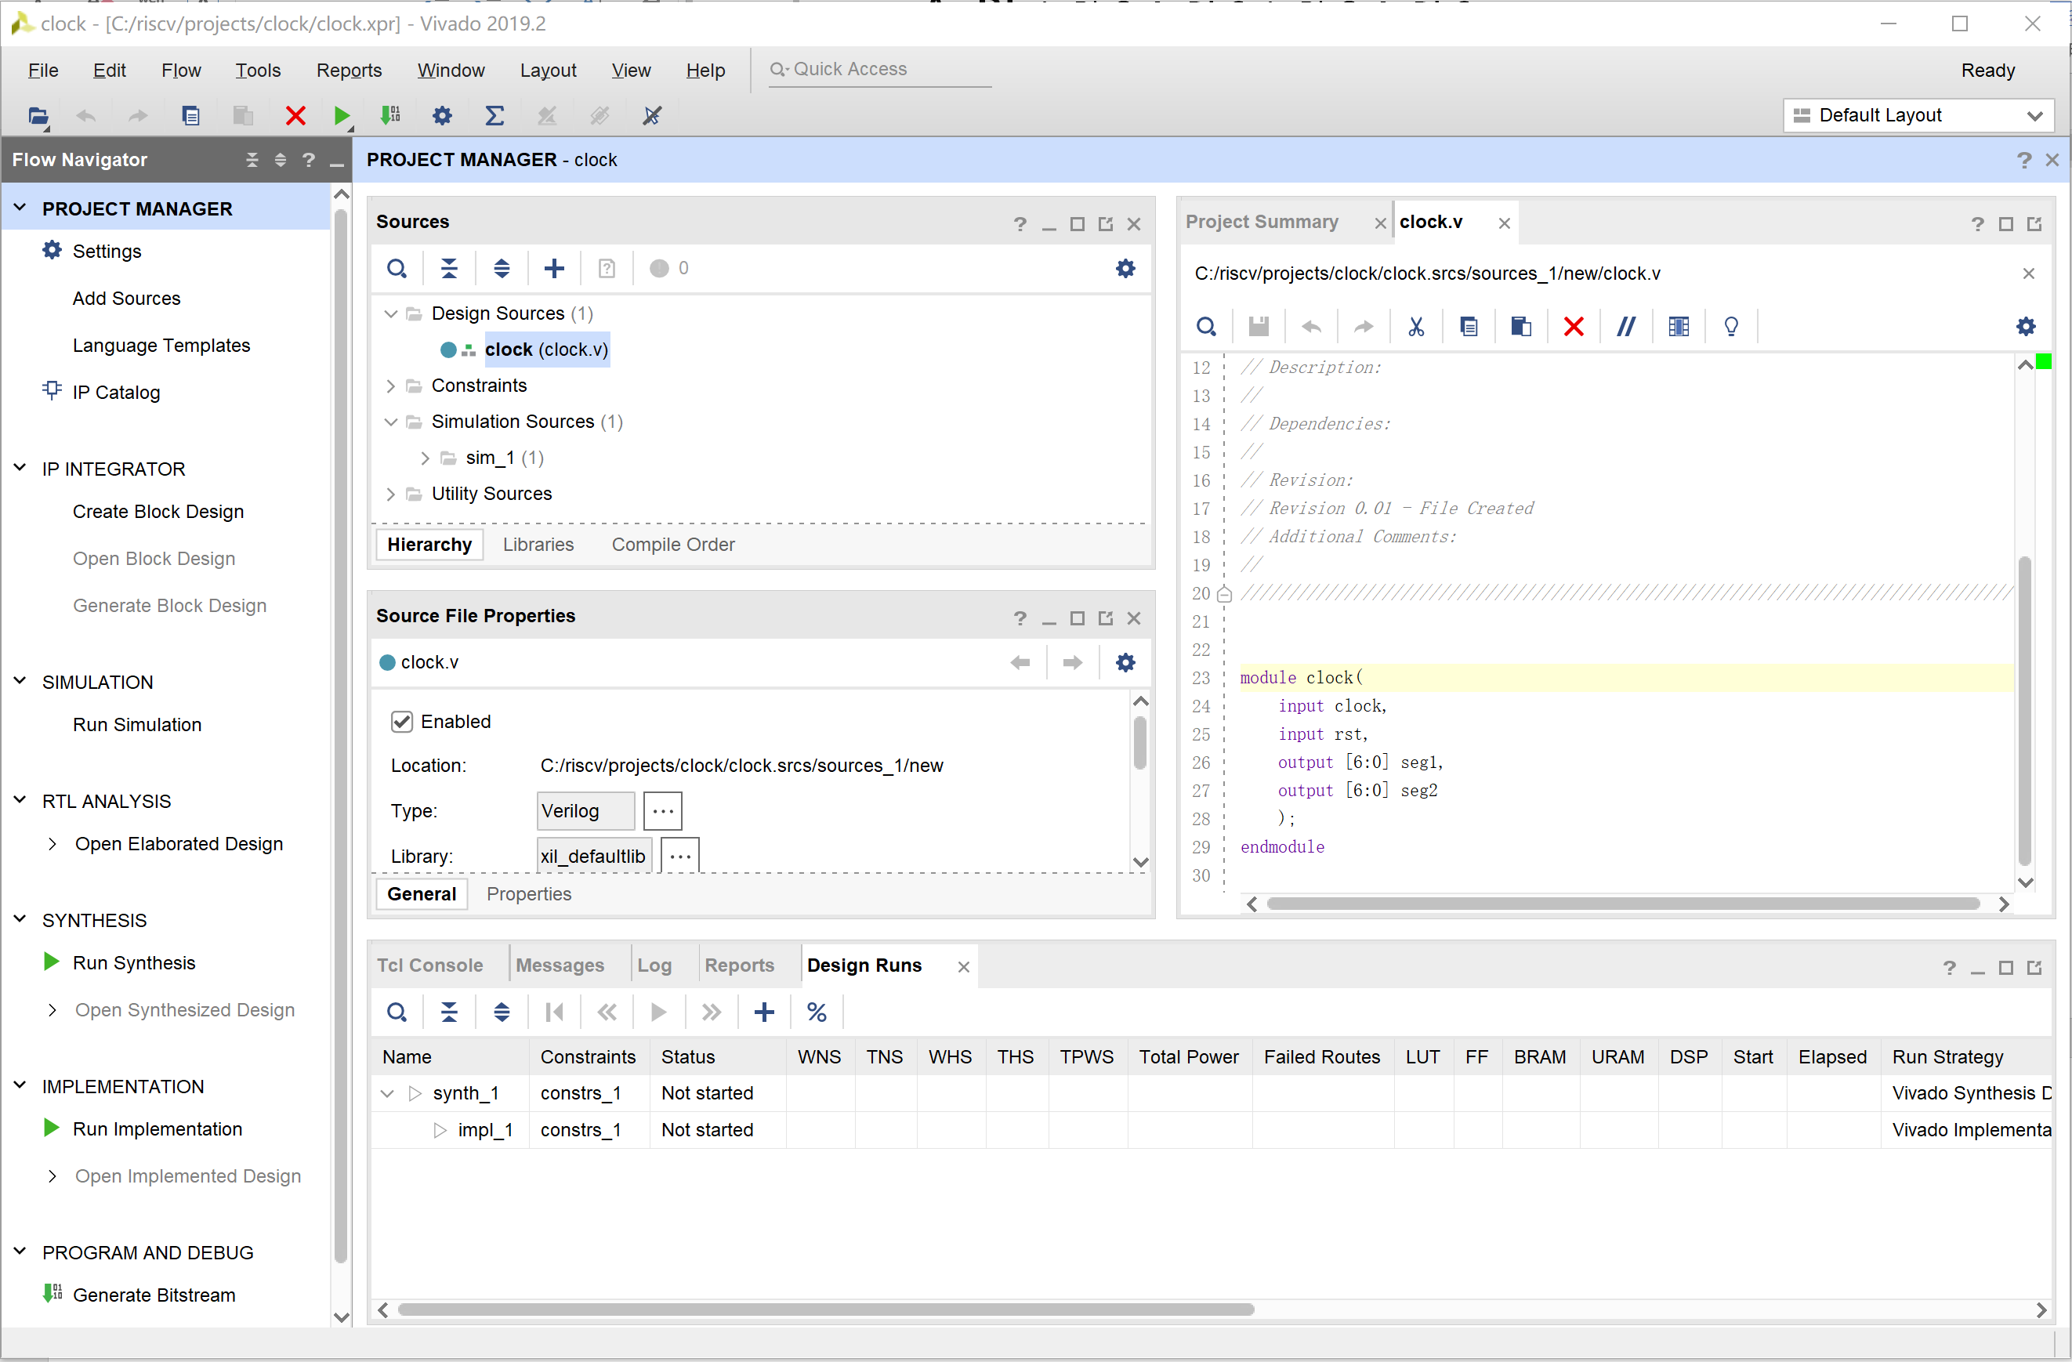The height and width of the screenshot is (1362, 2072).
Task: Collapse the SYNTHESIS section in Flow Navigator
Action: pyautogui.click(x=20, y=919)
